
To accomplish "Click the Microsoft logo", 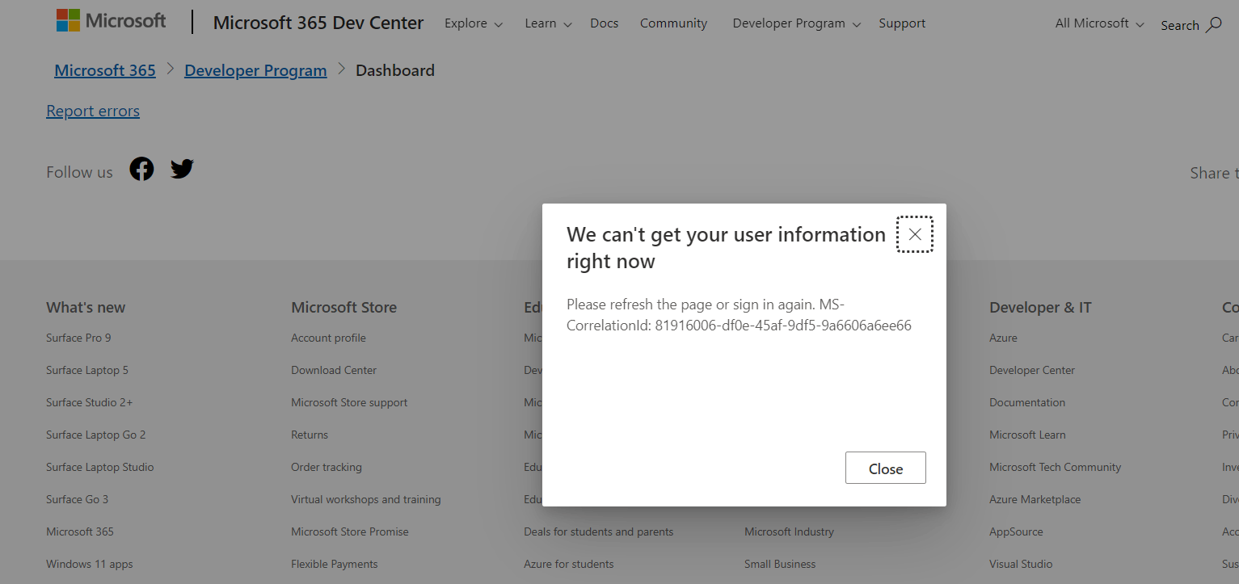I will (x=111, y=21).
